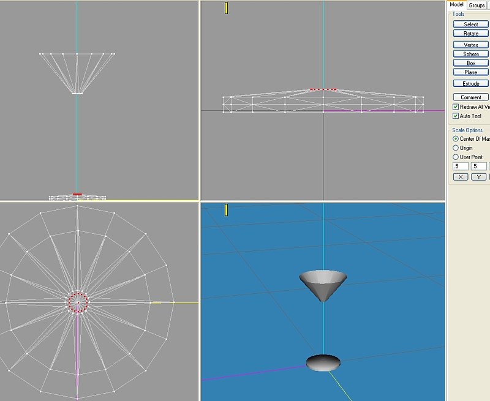Viewport: 490px width, 401px height.
Task: Toggle the Y axis scale button
Action: [x=478, y=177]
